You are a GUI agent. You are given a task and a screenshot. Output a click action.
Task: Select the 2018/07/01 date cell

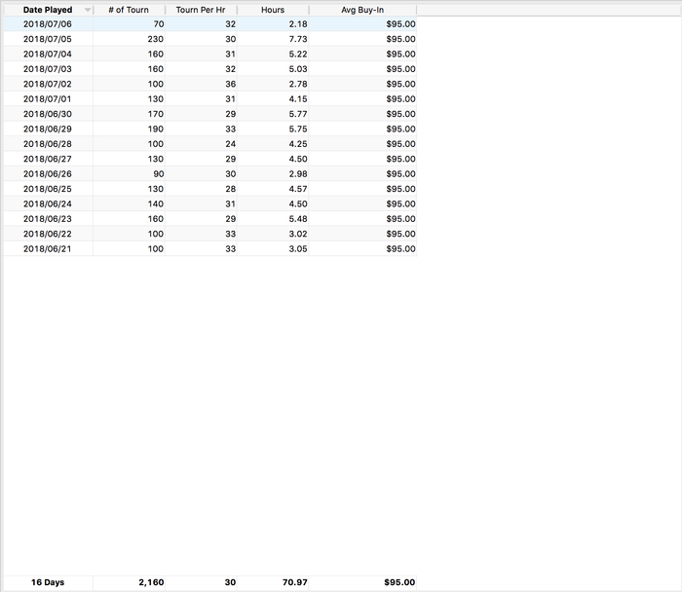click(x=49, y=99)
